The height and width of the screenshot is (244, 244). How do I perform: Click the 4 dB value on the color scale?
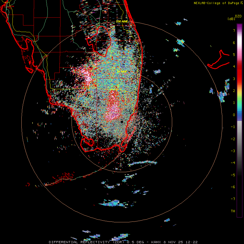tap(234, 67)
